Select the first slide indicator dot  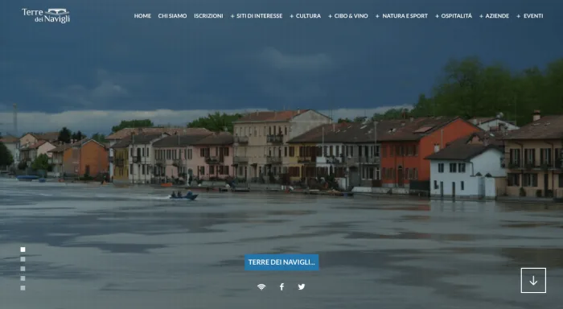click(x=23, y=249)
